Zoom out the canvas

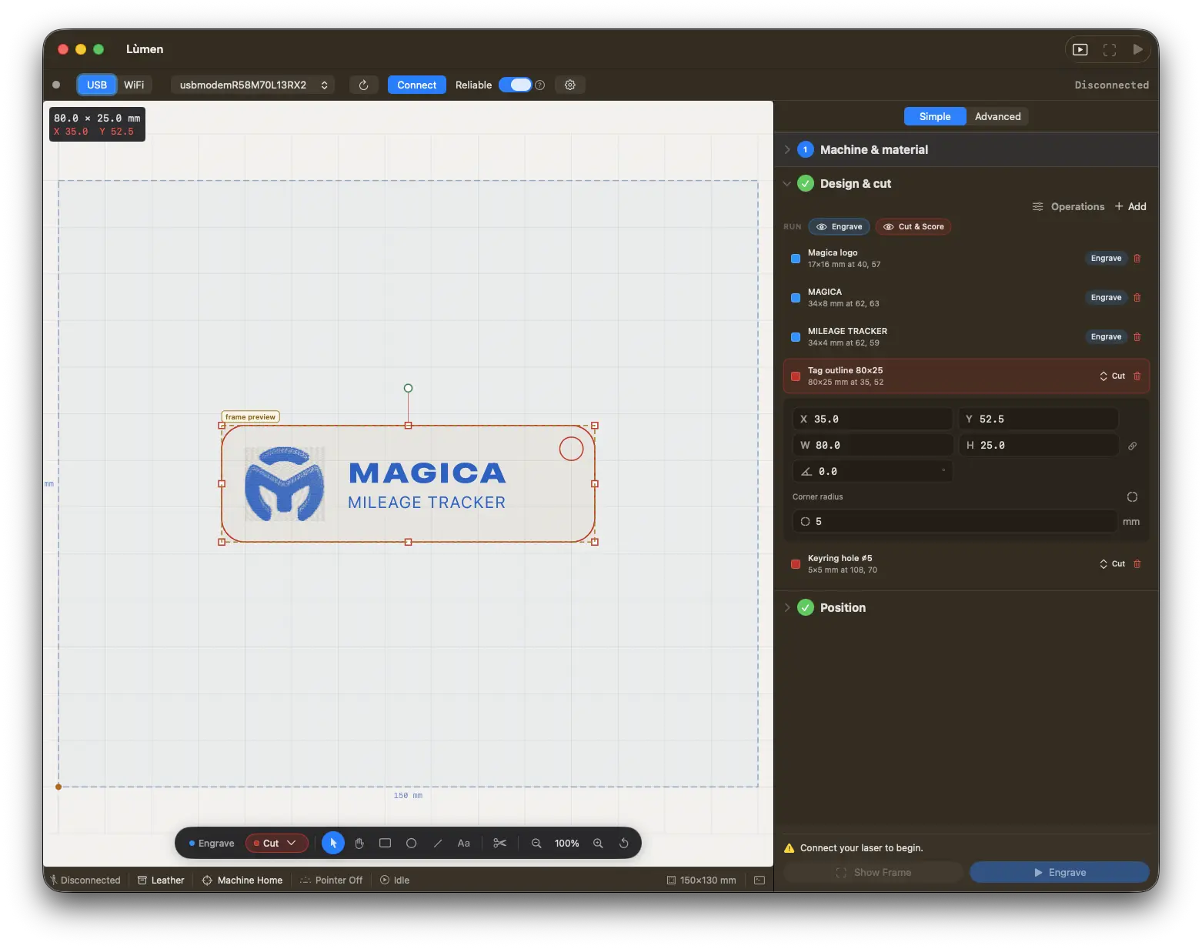536,843
